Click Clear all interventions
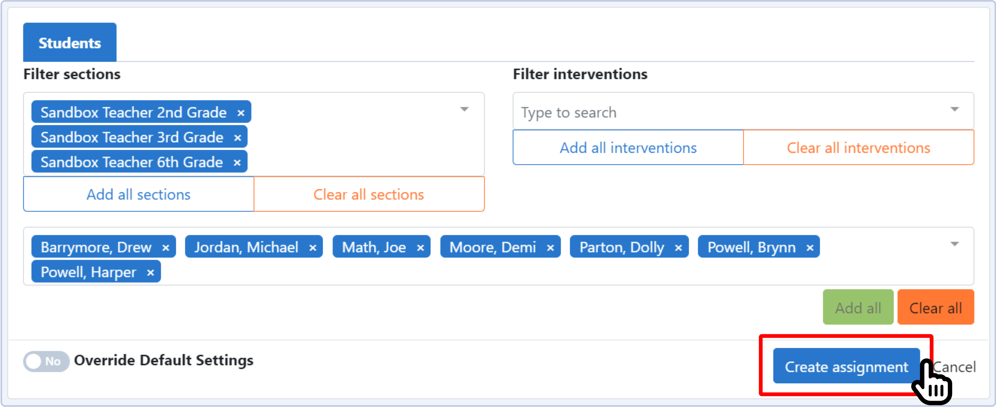The width and height of the screenshot is (996, 407). [858, 148]
